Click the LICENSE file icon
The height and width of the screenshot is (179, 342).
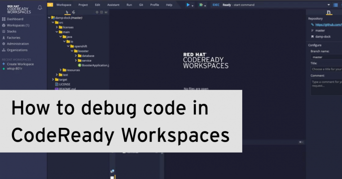tap(57, 84)
